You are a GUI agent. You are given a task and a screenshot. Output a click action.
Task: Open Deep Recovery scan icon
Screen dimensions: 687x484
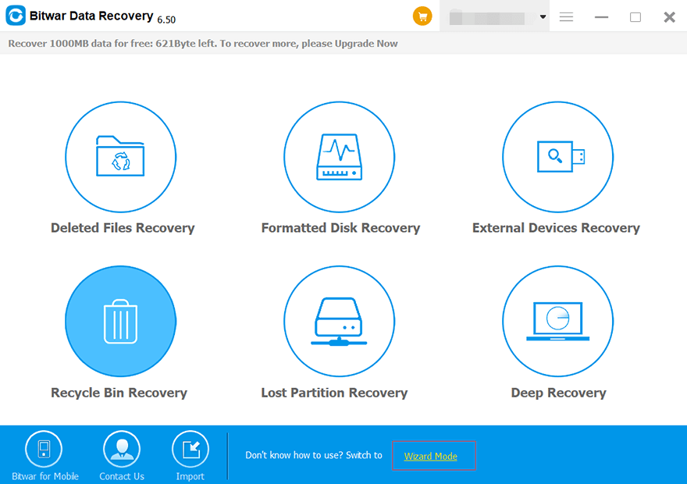[557, 321]
